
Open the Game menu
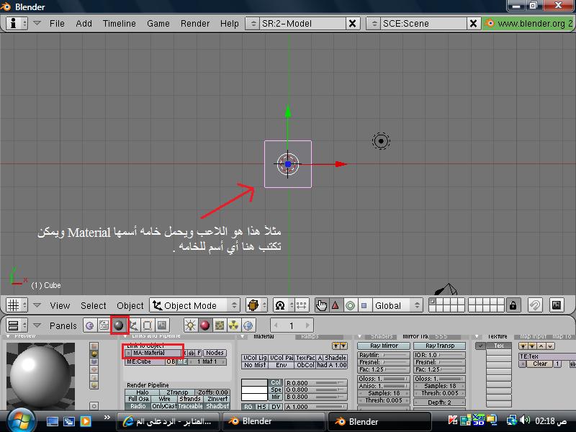coord(158,24)
